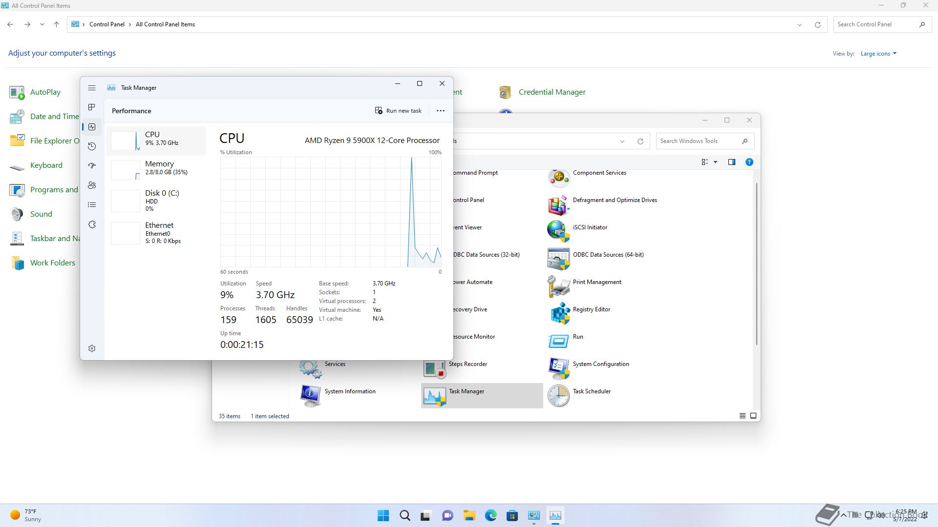Open Keyboard settings in Control Panel
The height and width of the screenshot is (527, 938).
pos(36,165)
